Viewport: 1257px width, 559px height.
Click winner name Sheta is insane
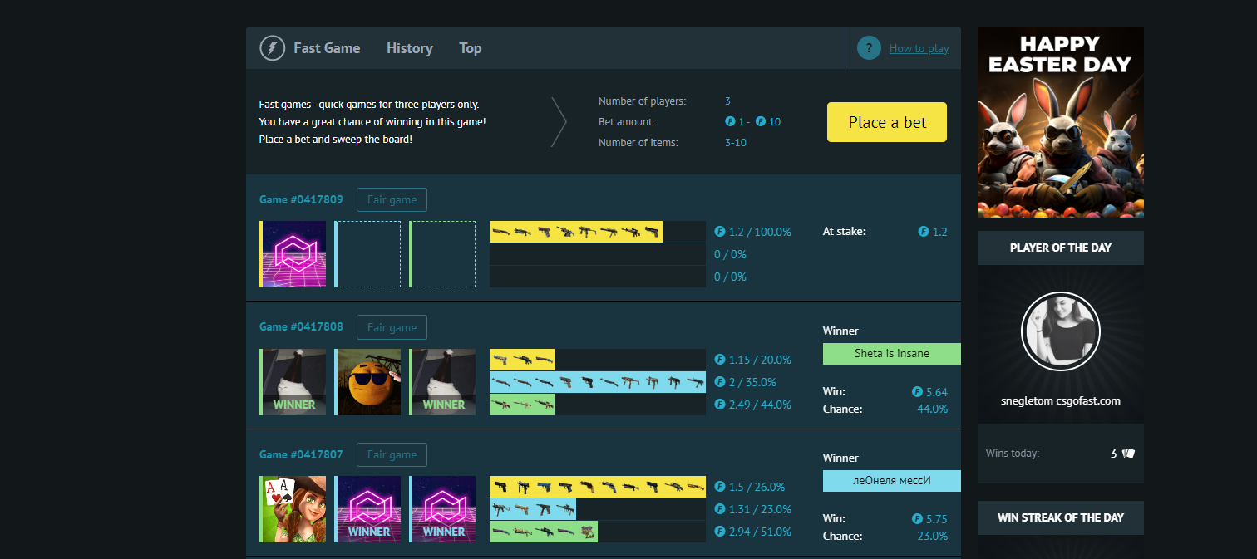click(x=891, y=354)
